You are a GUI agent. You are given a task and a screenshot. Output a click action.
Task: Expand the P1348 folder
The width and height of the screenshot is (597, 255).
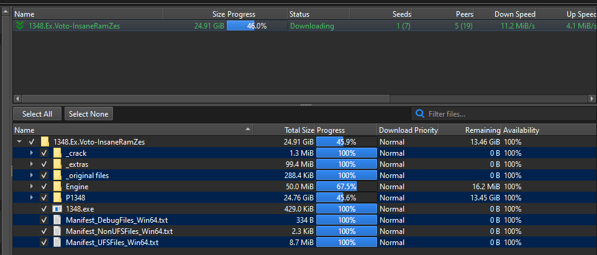32,197
